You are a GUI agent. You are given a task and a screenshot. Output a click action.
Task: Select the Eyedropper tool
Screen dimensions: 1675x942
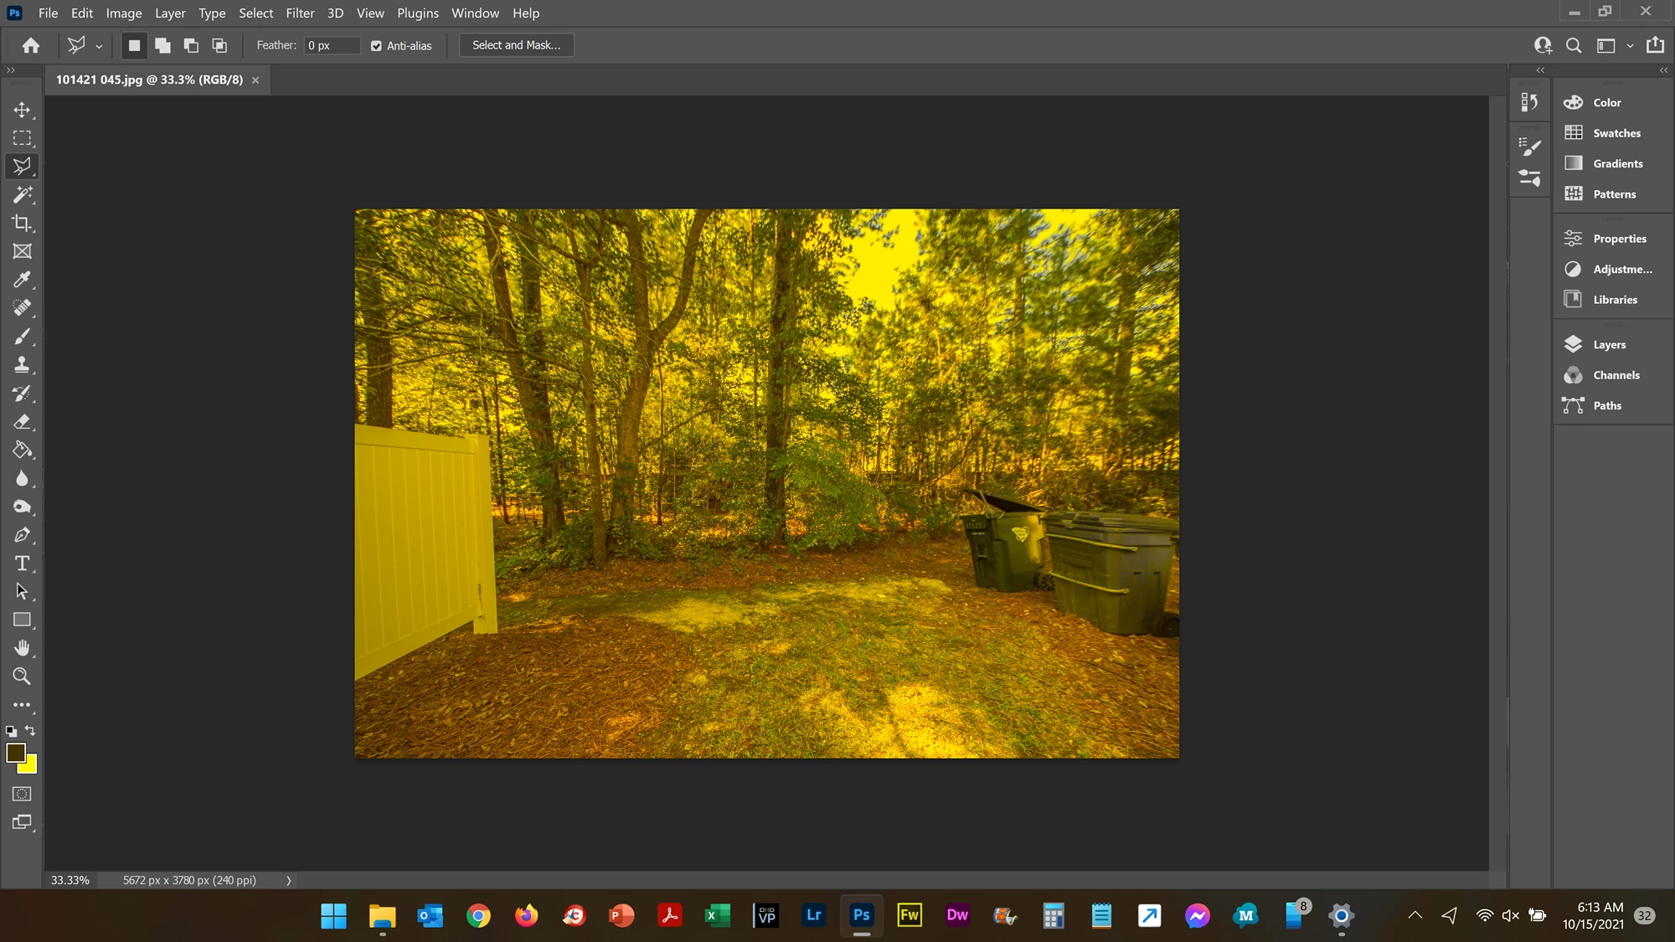click(22, 280)
